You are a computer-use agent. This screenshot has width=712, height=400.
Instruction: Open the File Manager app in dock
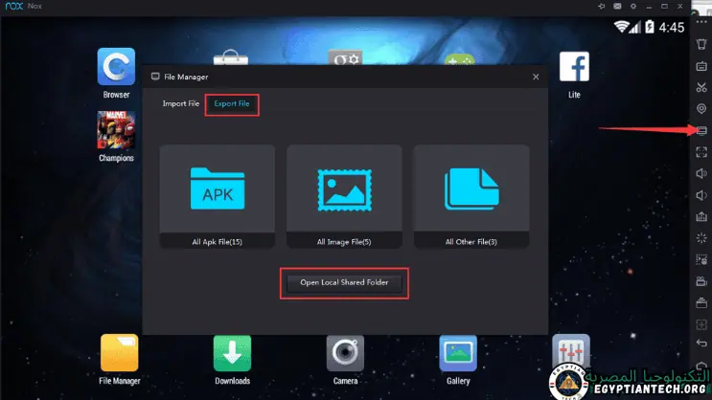[x=119, y=353]
